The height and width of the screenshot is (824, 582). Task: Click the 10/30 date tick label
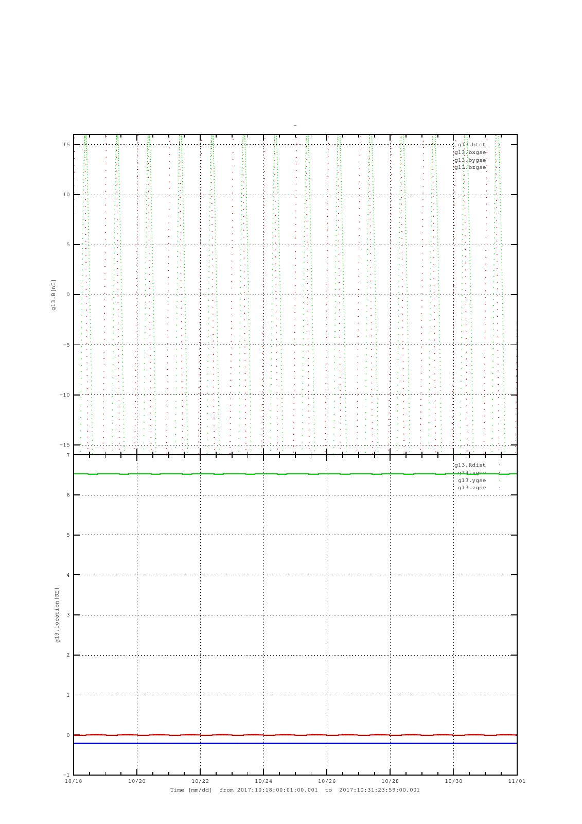click(453, 781)
